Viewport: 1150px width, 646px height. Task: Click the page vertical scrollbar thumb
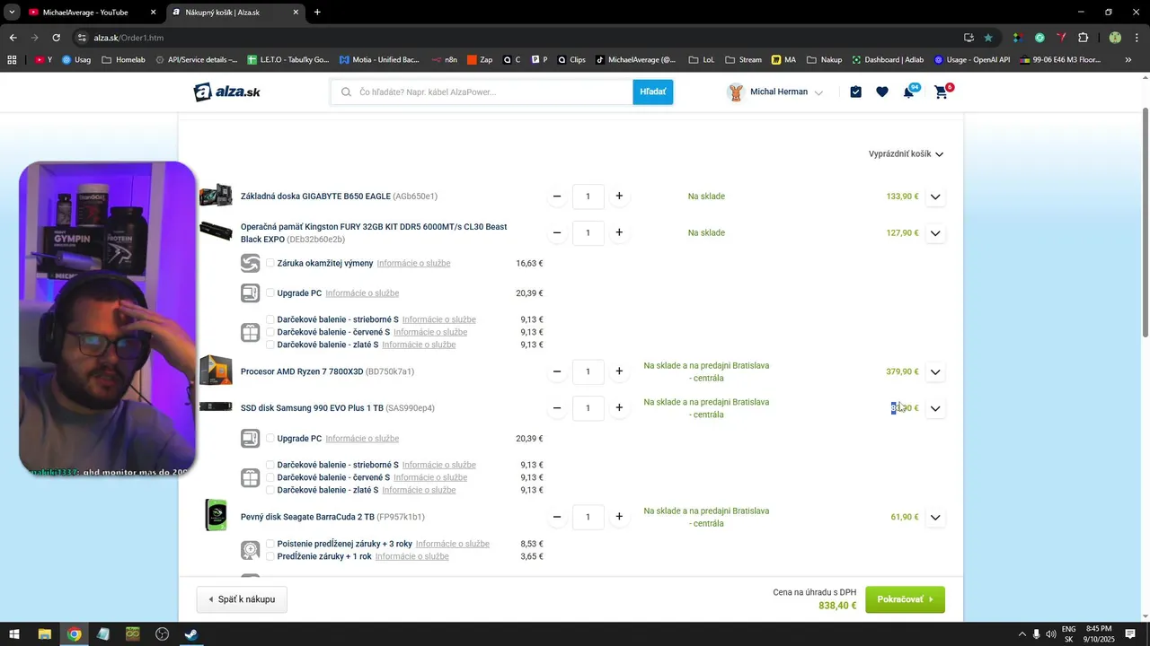tap(1145, 223)
